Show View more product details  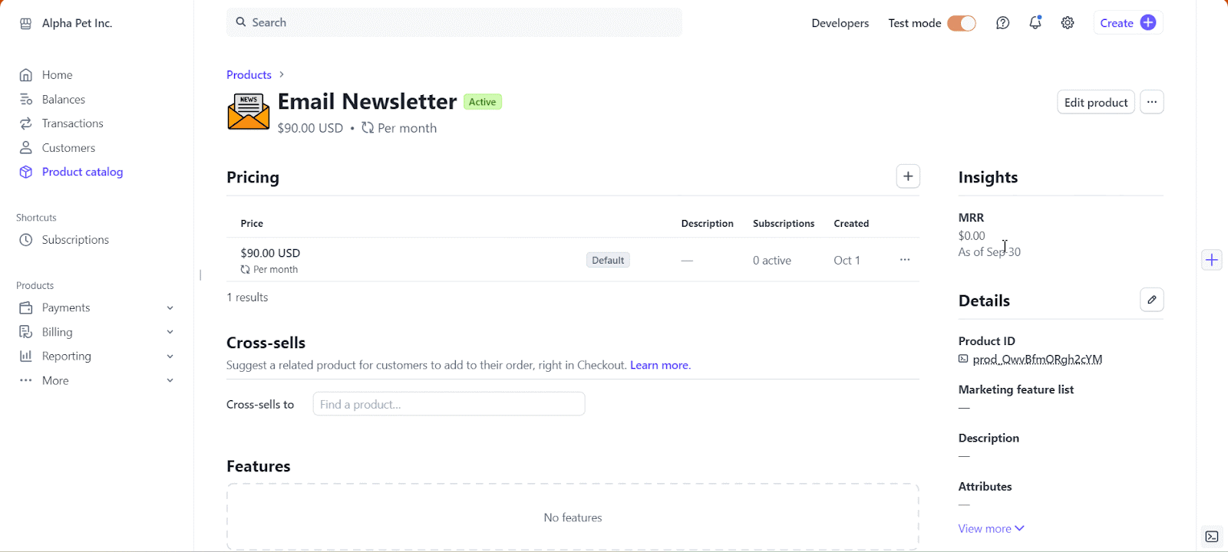pos(991,528)
